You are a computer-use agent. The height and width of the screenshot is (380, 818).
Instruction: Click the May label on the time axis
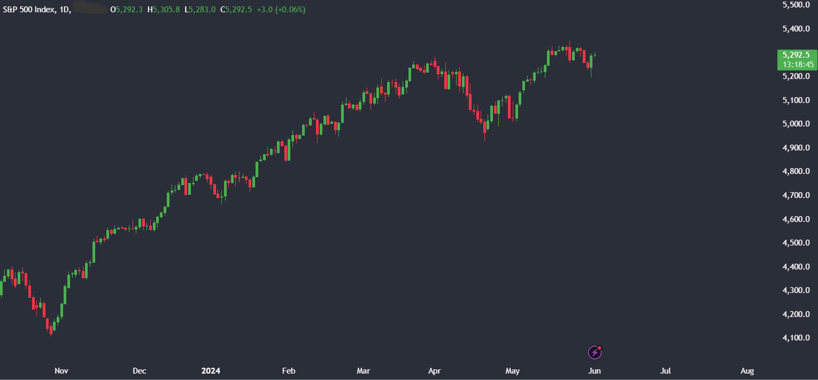pos(512,371)
